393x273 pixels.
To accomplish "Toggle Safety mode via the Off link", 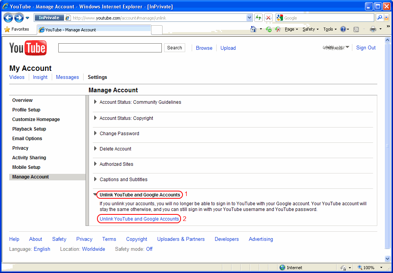I will point(149,249).
